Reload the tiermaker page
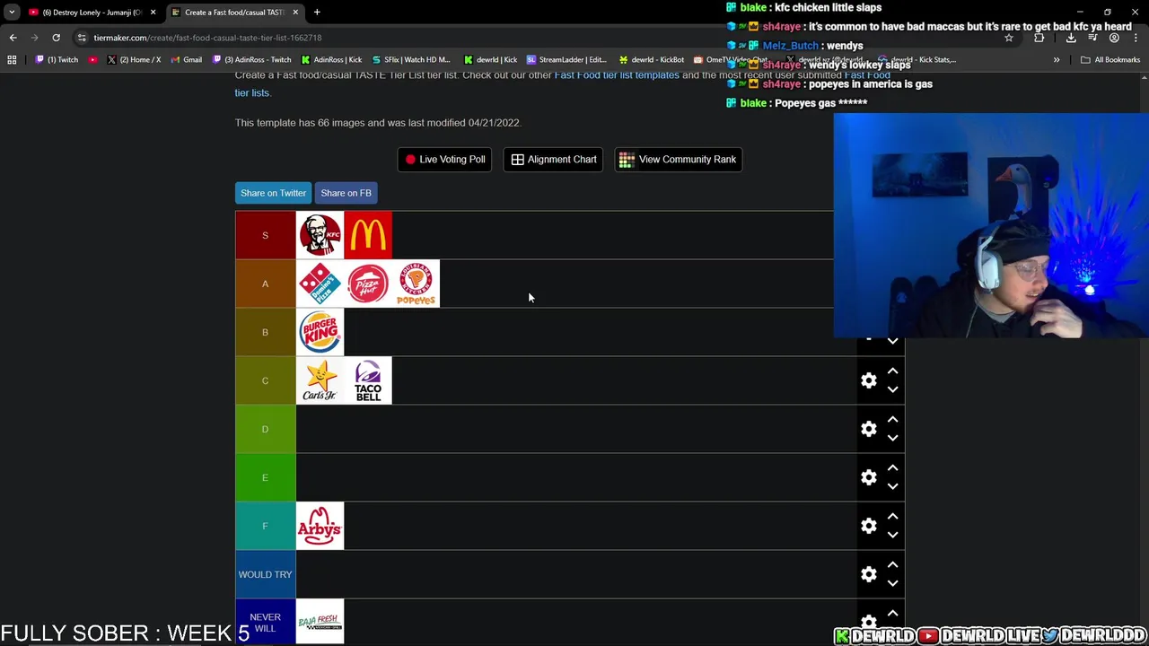Viewport: 1149px width, 646px height. [56, 38]
